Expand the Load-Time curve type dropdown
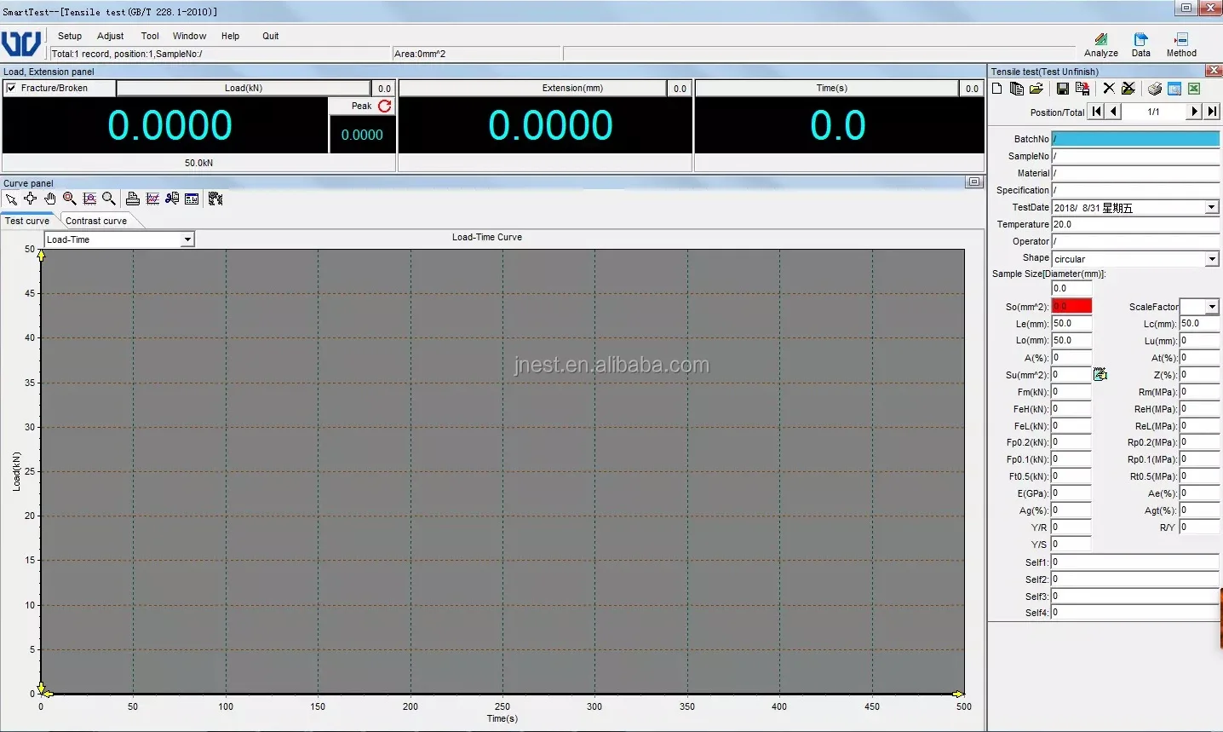Viewport: 1223px width, 732px height. [187, 240]
